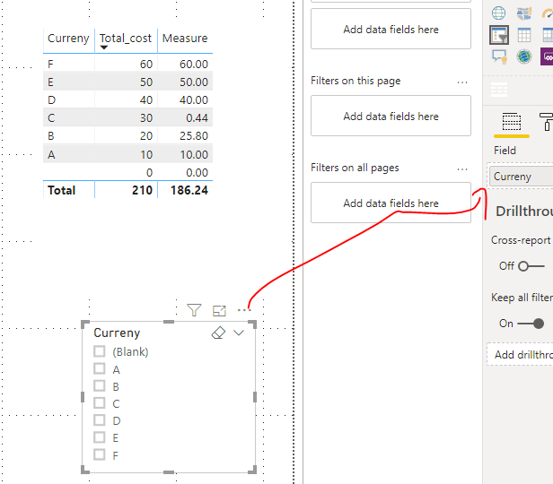Open ellipsis menu for Filters on this page

(x=462, y=82)
